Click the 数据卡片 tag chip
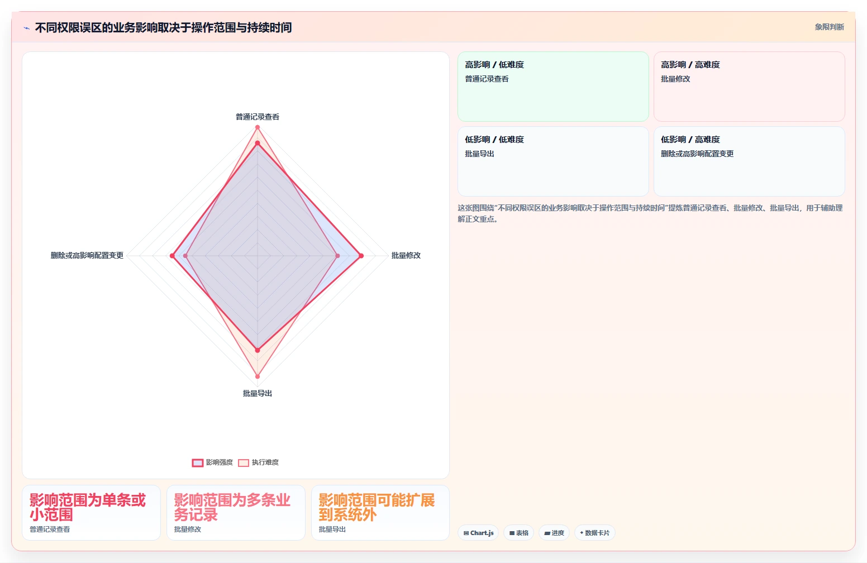 tap(595, 533)
